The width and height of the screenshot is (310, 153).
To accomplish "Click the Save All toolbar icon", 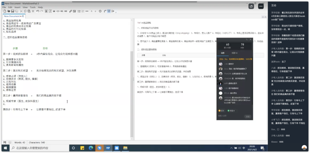I will (x=17, y=11).
